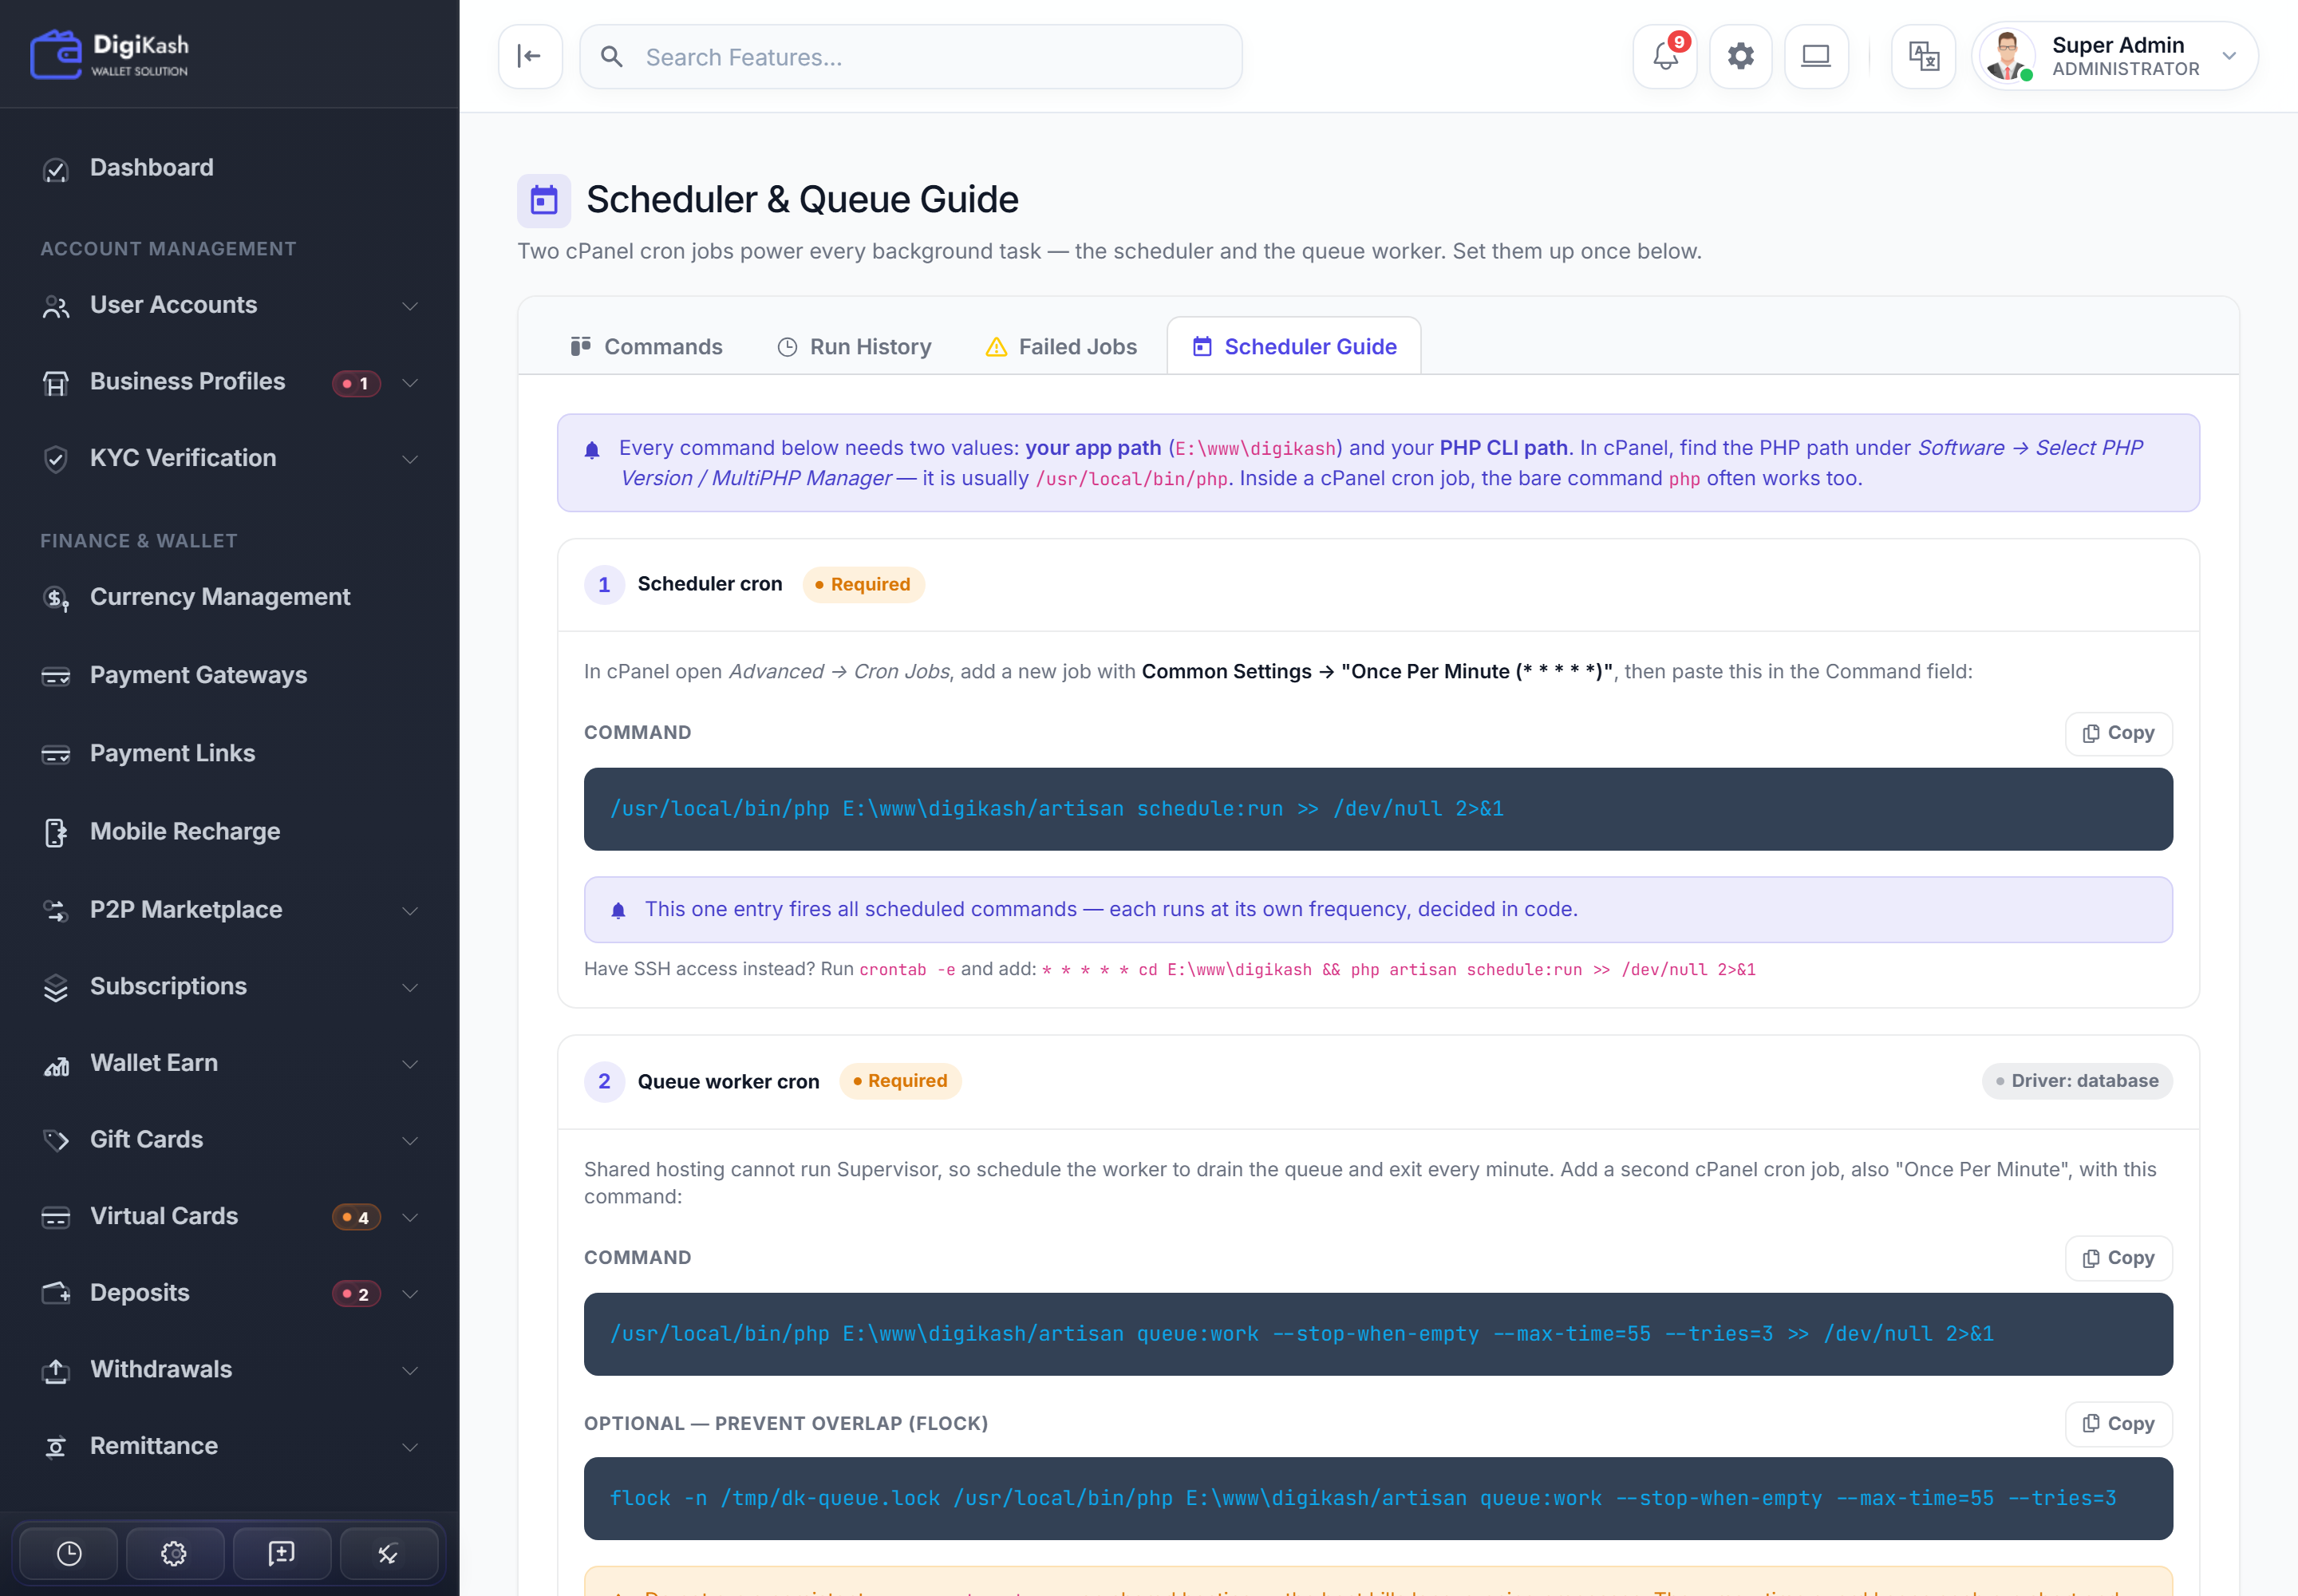Expand Wallet Earn chevron
This screenshot has height=1596, width=2298.
coord(410,1064)
